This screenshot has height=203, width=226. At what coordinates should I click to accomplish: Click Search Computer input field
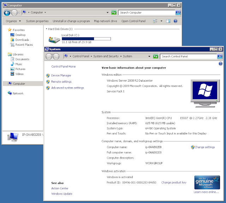pyautogui.click(x=147, y=13)
